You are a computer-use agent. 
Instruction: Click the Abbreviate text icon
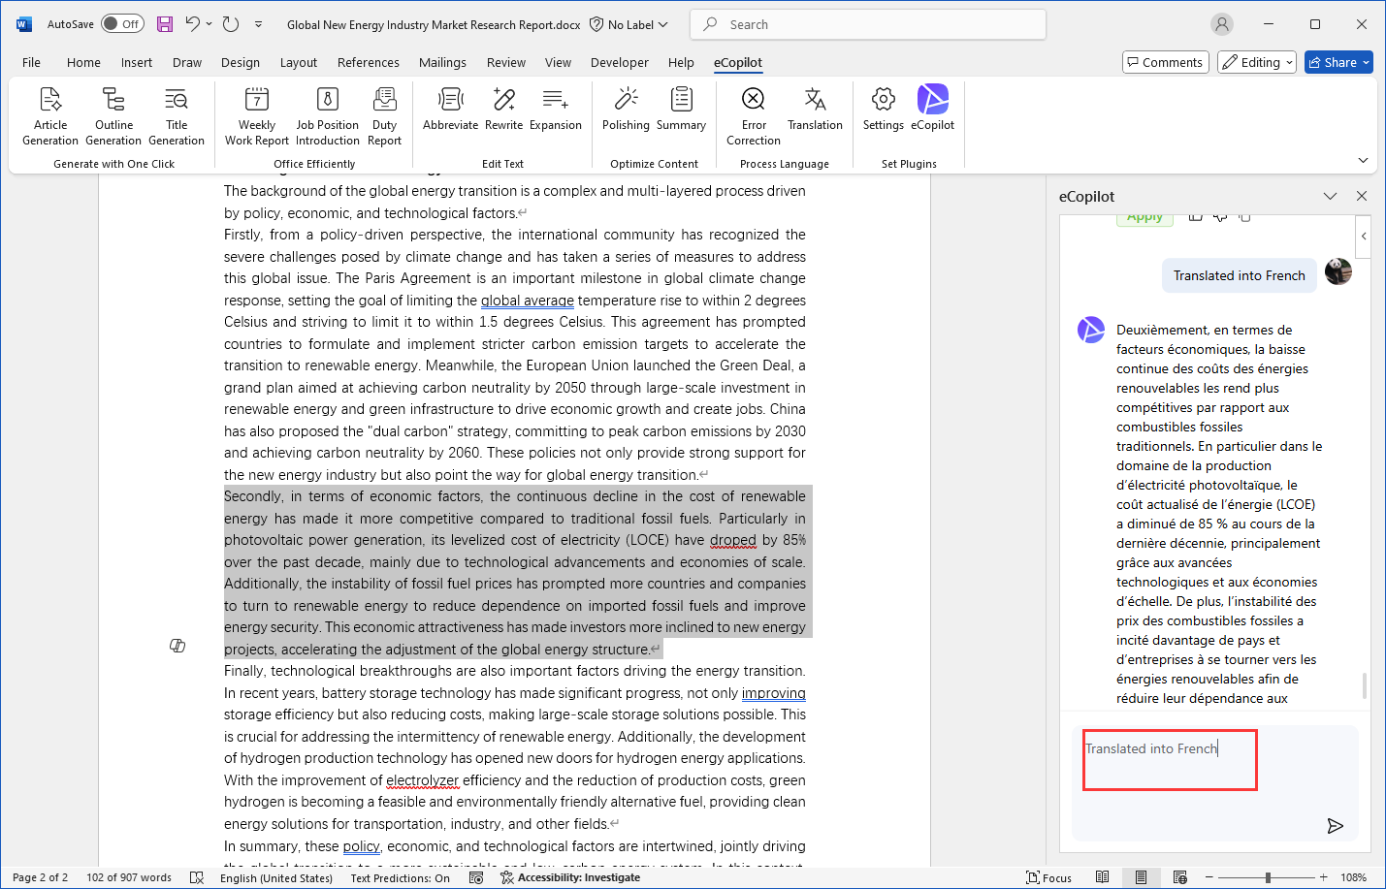point(450,100)
